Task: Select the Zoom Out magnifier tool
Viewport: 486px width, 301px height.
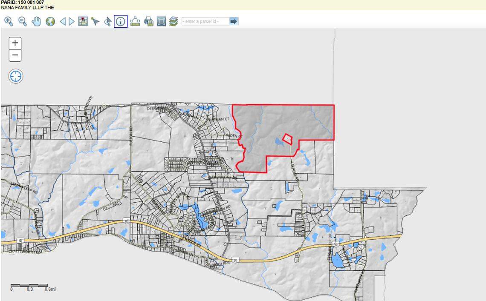Action: coord(22,21)
